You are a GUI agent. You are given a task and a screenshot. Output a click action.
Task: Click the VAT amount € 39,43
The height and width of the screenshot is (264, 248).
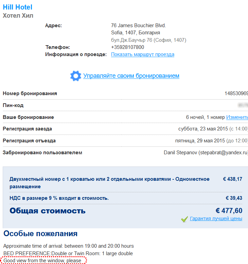234,198
